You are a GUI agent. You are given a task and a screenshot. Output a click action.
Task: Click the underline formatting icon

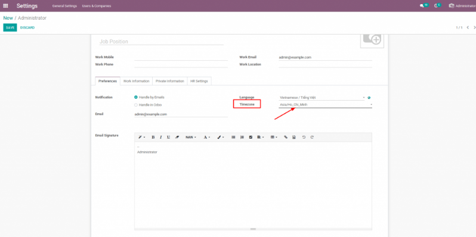168,138
